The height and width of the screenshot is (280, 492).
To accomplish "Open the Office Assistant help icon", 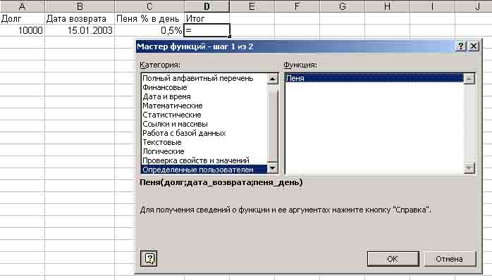I will 149,258.
